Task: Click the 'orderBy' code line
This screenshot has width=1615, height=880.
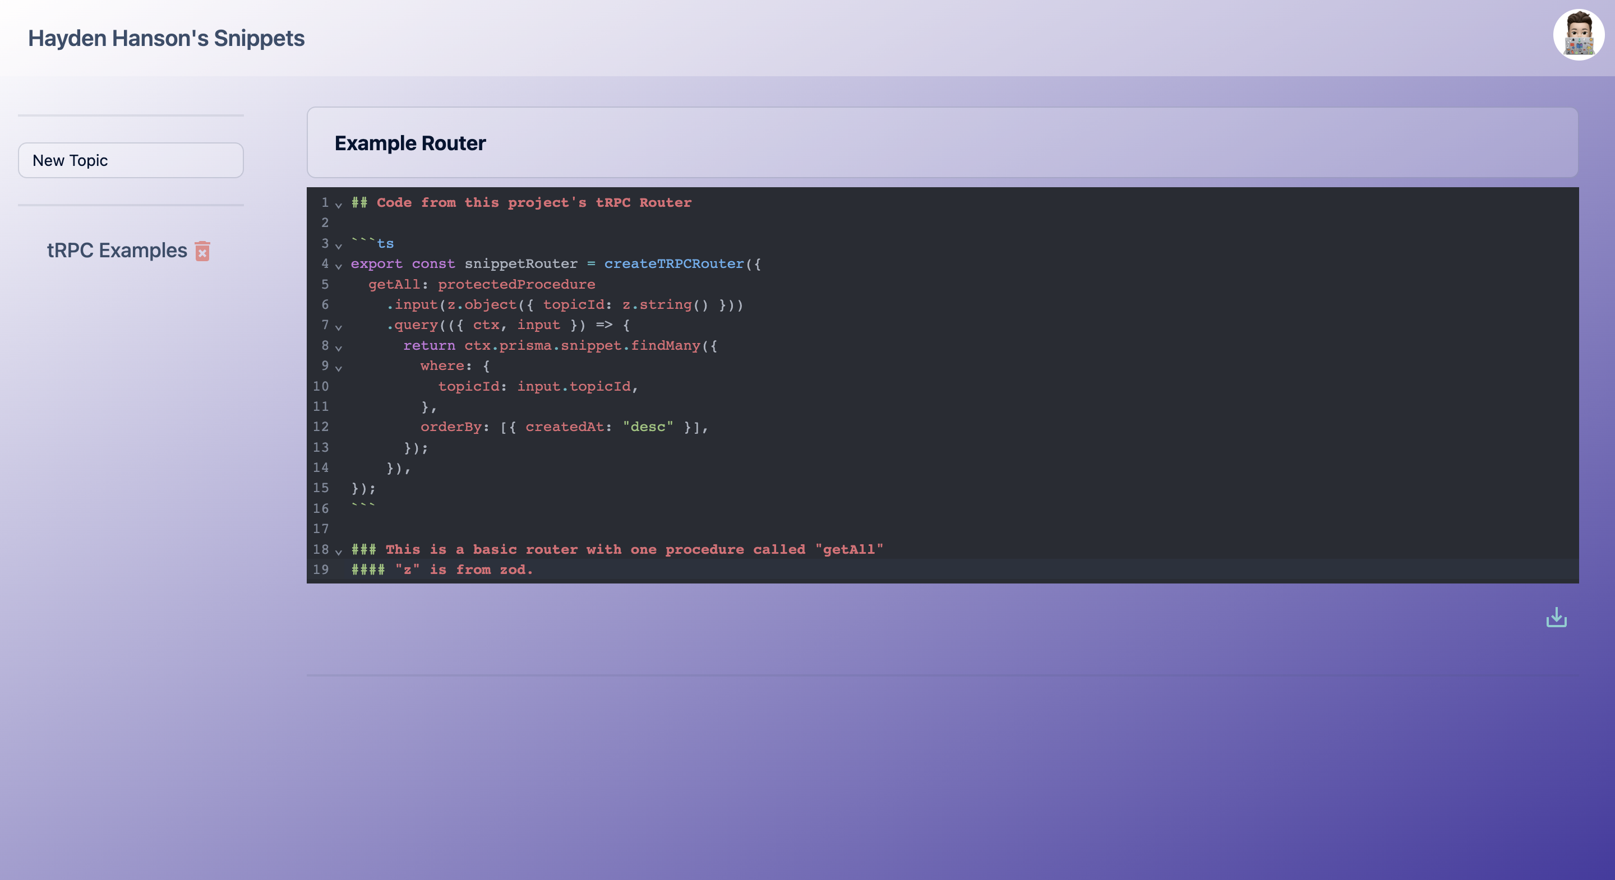Action: click(564, 427)
